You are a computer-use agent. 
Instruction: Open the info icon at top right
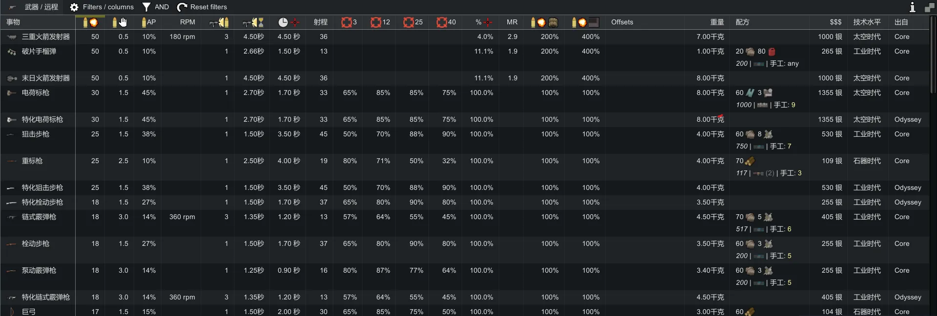pos(912,7)
